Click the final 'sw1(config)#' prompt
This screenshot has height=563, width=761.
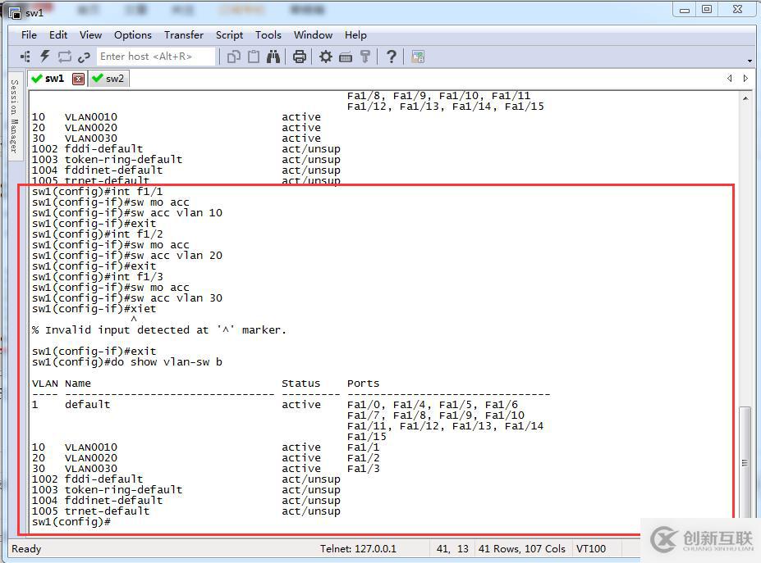[x=71, y=522]
